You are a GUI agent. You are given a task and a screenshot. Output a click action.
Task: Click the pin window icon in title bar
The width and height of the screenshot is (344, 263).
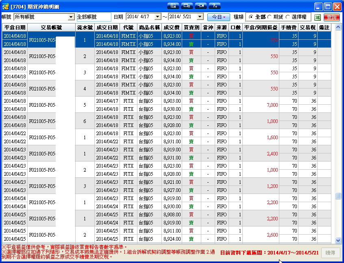[201, 6]
